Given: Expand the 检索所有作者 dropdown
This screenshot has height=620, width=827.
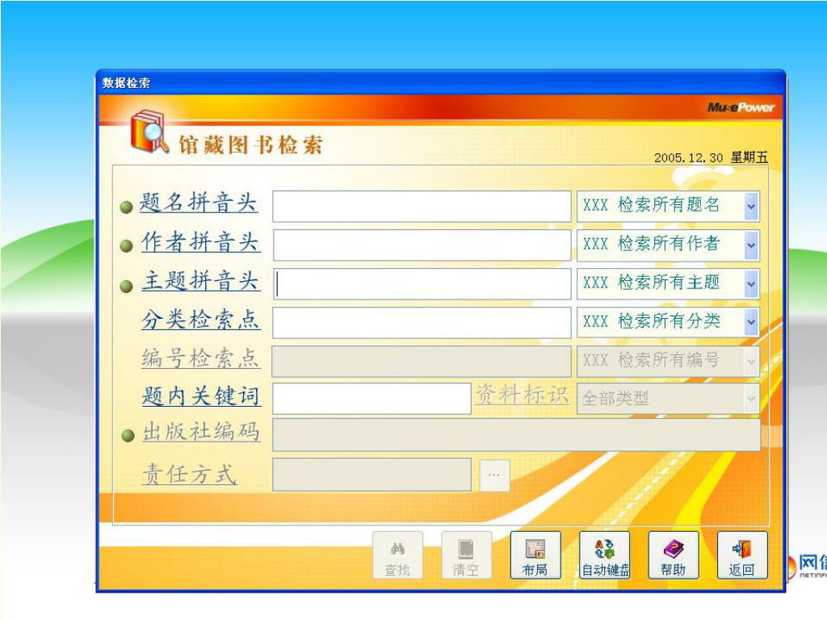Looking at the screenshot, I should pyautogui.click(x=751, y=245).
